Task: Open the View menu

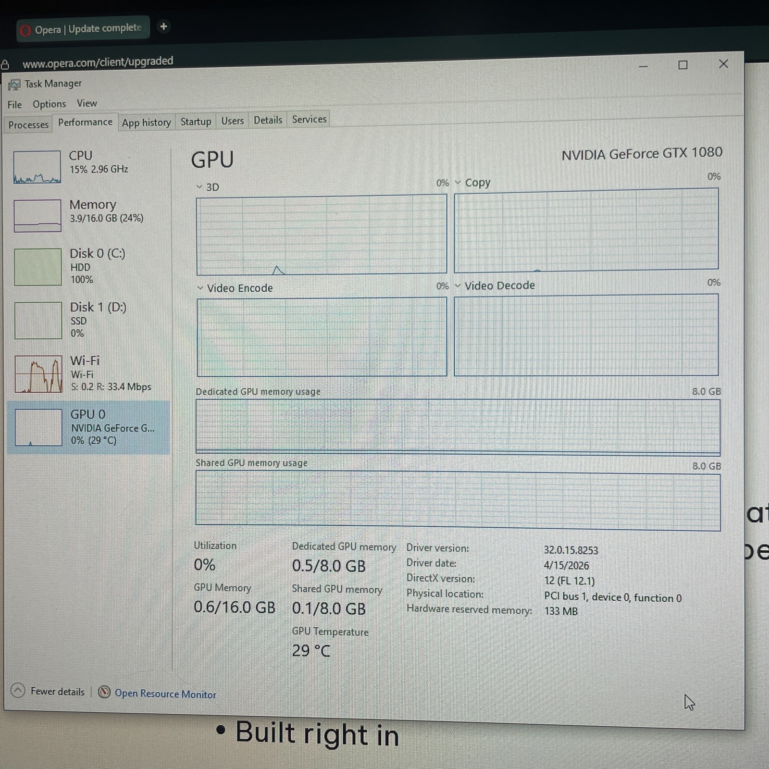Action: point(87,103)
